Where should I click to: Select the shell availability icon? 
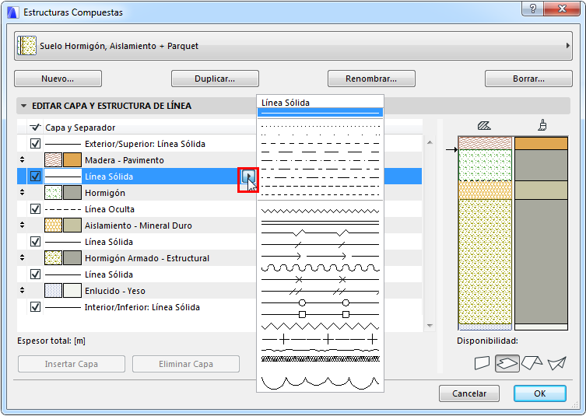[x=557, y=362]
